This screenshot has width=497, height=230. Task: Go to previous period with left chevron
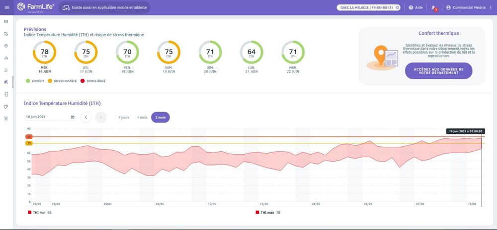pyautogui.click(x=86, y=117)
